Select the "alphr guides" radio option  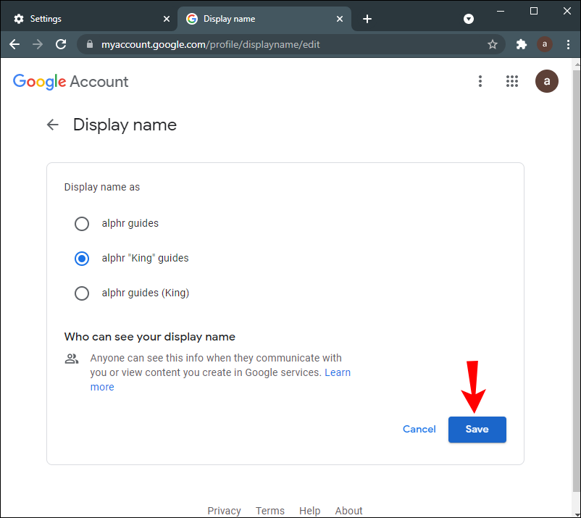click(82, 223)
